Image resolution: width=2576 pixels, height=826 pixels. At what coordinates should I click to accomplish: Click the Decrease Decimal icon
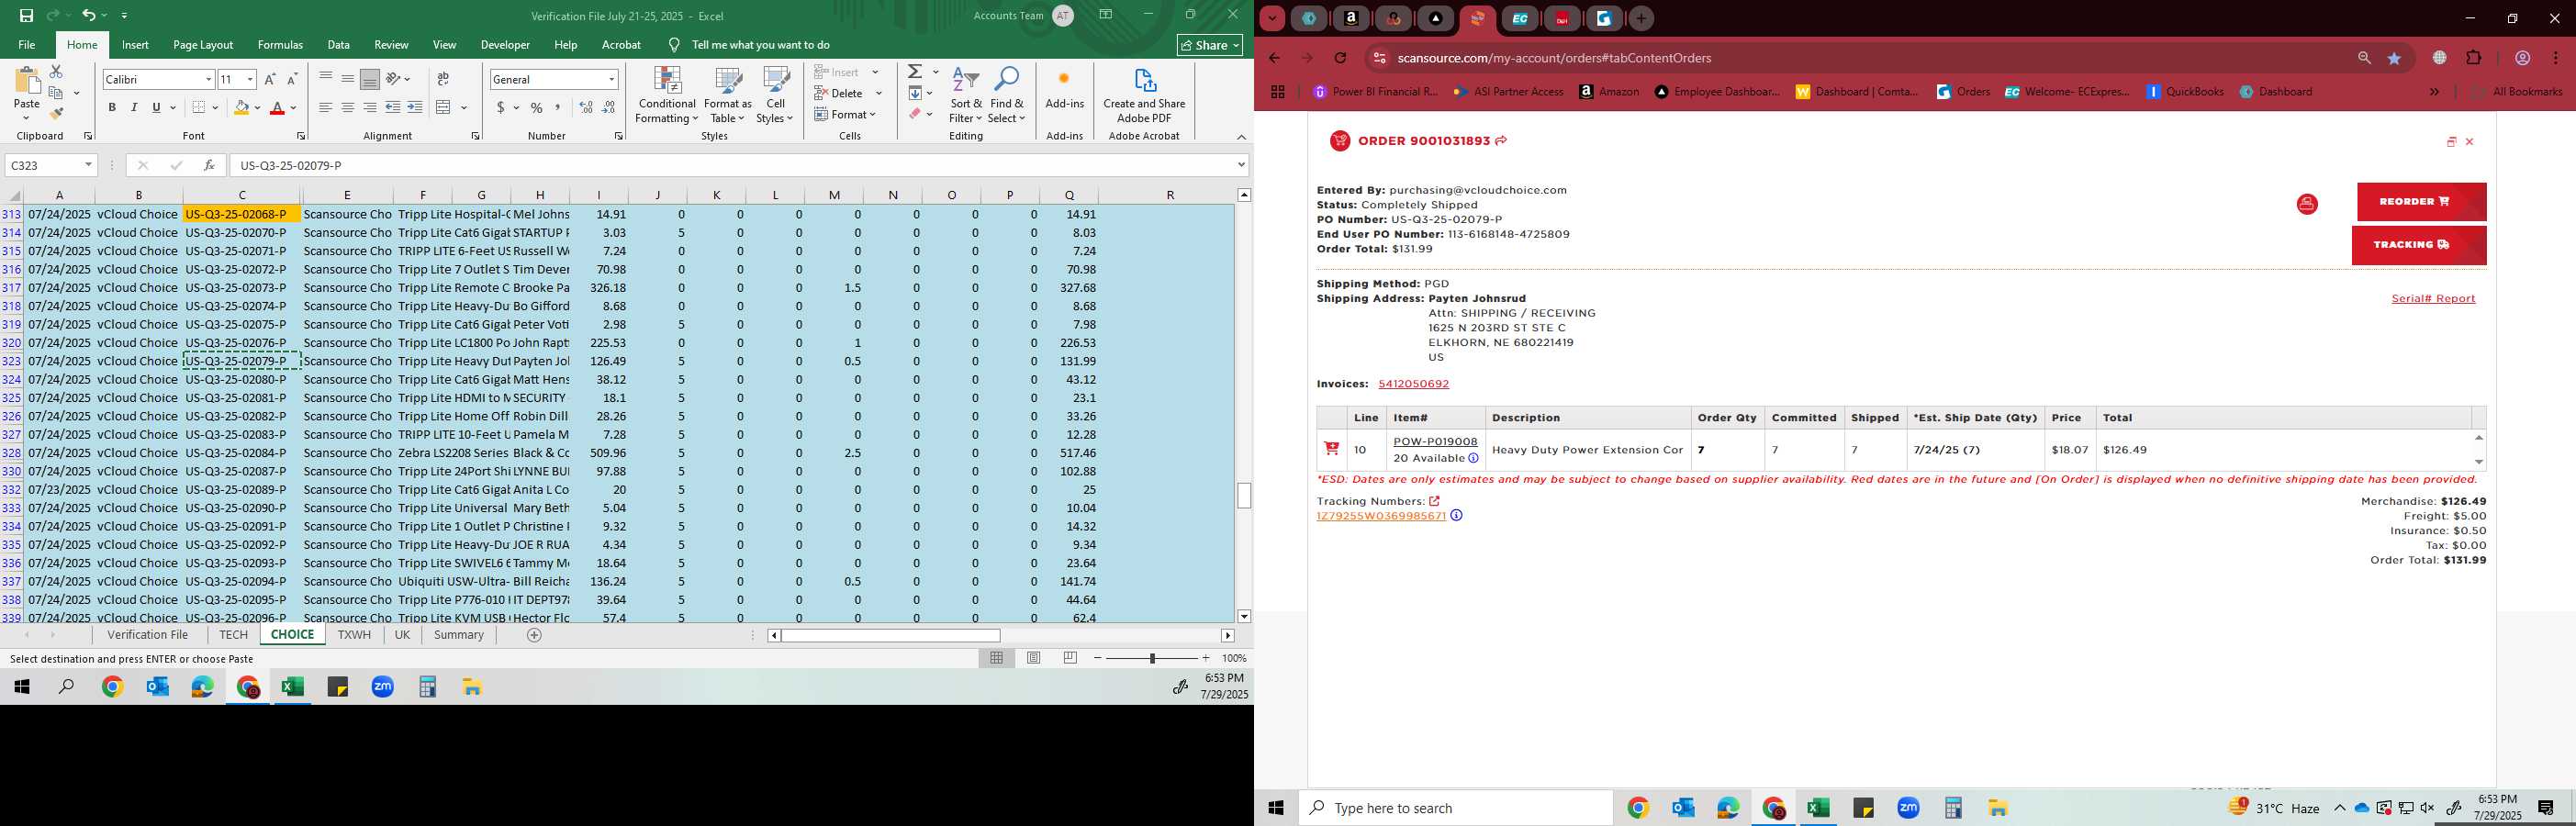609,108
